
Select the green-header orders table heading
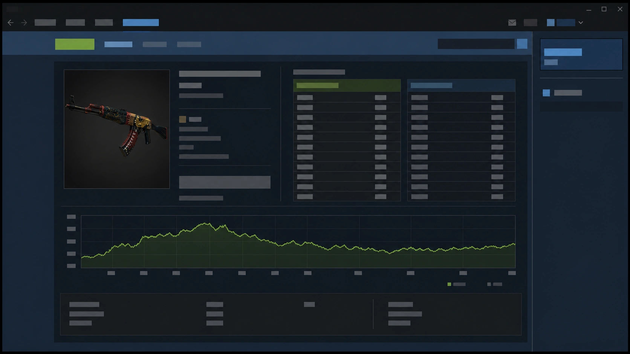point(347,85)
